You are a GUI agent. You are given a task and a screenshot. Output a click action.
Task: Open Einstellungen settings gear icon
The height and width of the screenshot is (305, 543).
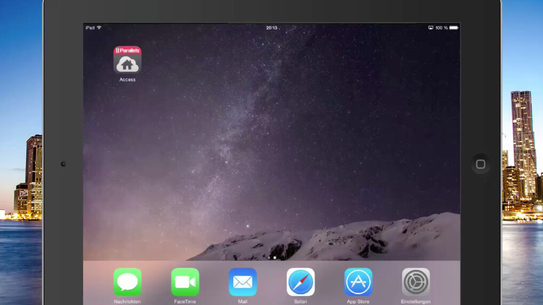click(416, 282)
